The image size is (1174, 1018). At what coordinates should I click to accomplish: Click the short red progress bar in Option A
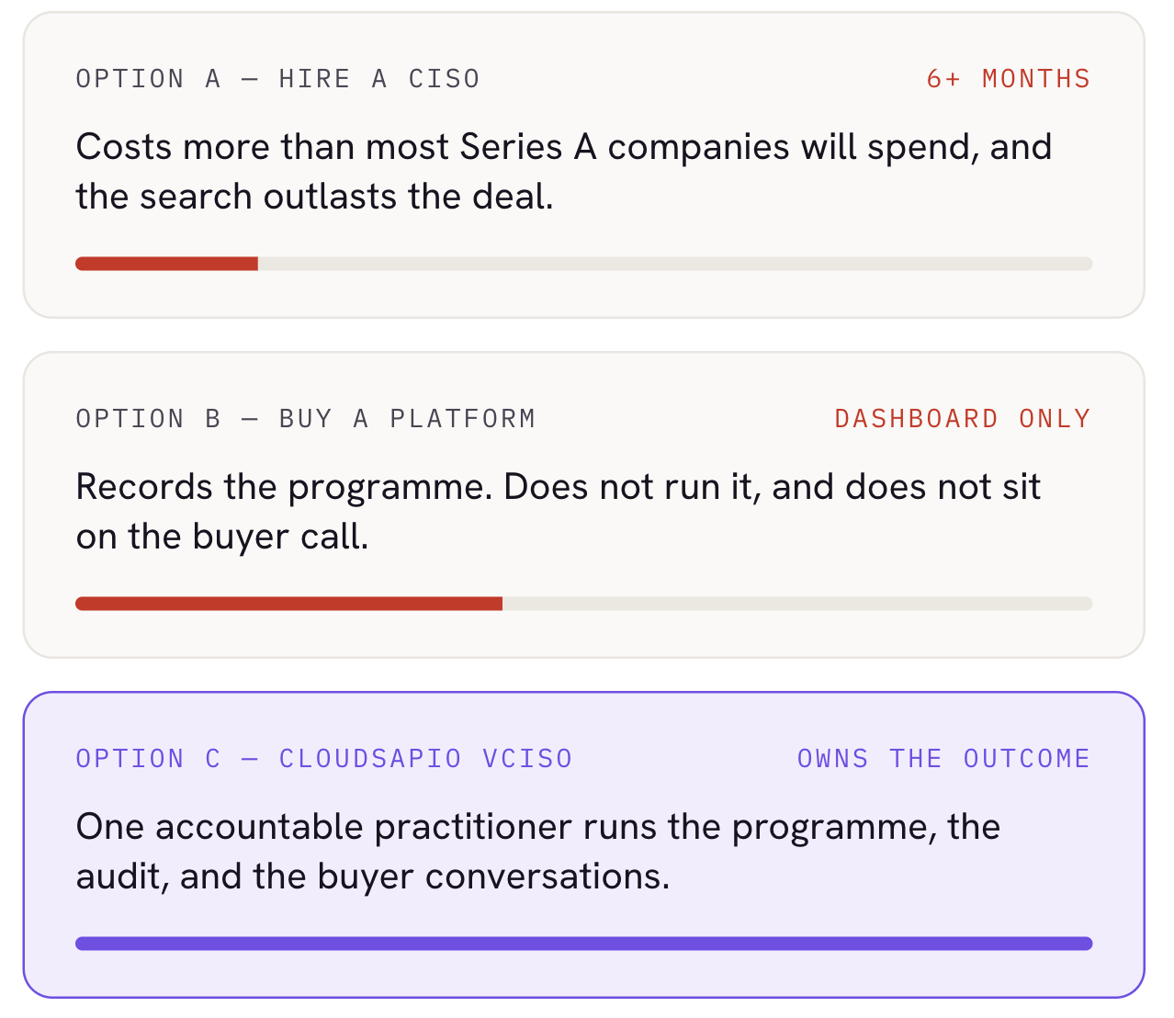coord(166,264)
